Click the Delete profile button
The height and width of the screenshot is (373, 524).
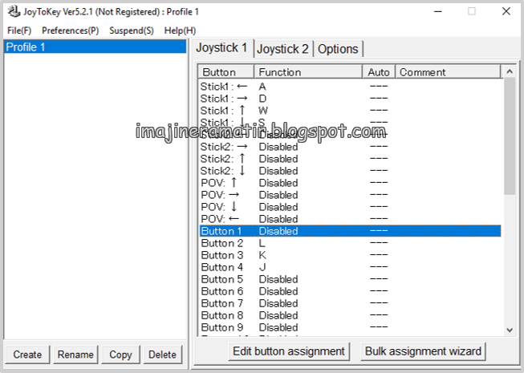(162, 355)
